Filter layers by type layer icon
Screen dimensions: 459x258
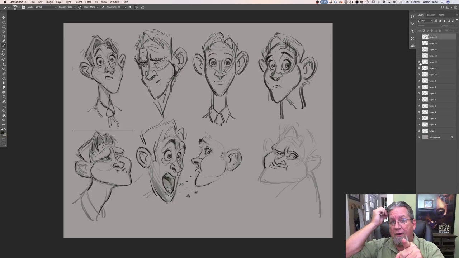(x=444, y=20)
